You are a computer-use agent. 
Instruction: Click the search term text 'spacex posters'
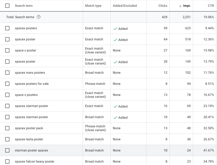(26, 28)
